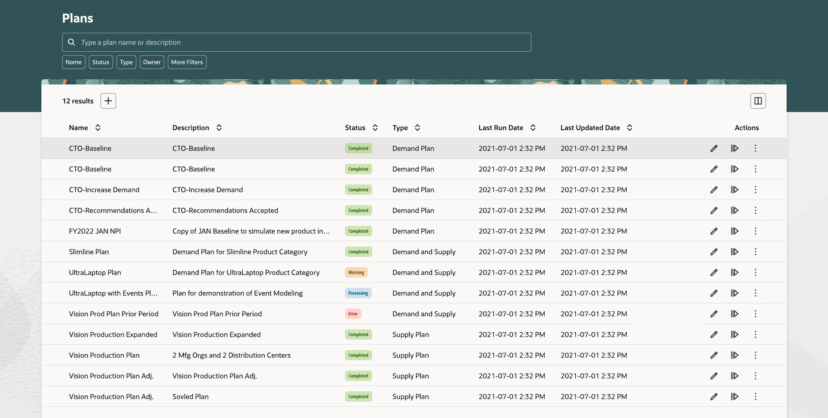
Task: Add a new plan with plus button
Action: point(108,101)
